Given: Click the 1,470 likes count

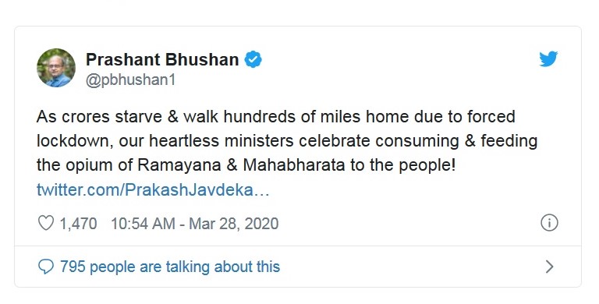Looking at the screenshot, I should coord(78,224).
